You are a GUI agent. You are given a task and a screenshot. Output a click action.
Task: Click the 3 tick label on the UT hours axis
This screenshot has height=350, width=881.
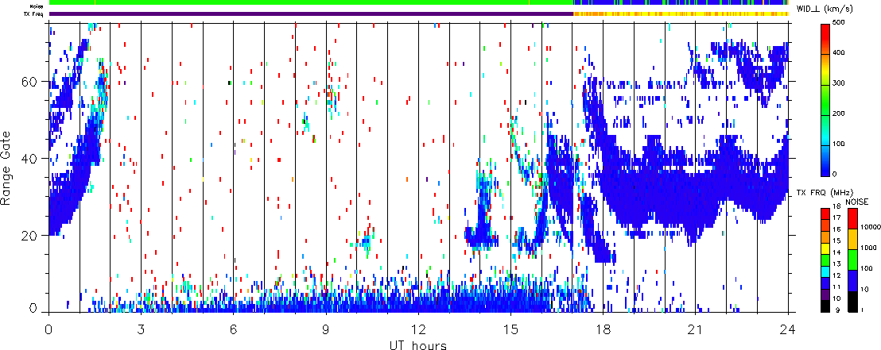[142, 327]
